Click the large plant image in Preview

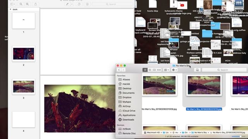80,108
